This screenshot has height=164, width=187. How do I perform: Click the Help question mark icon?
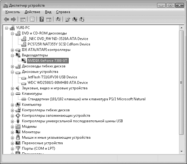[x=41, y=20]
